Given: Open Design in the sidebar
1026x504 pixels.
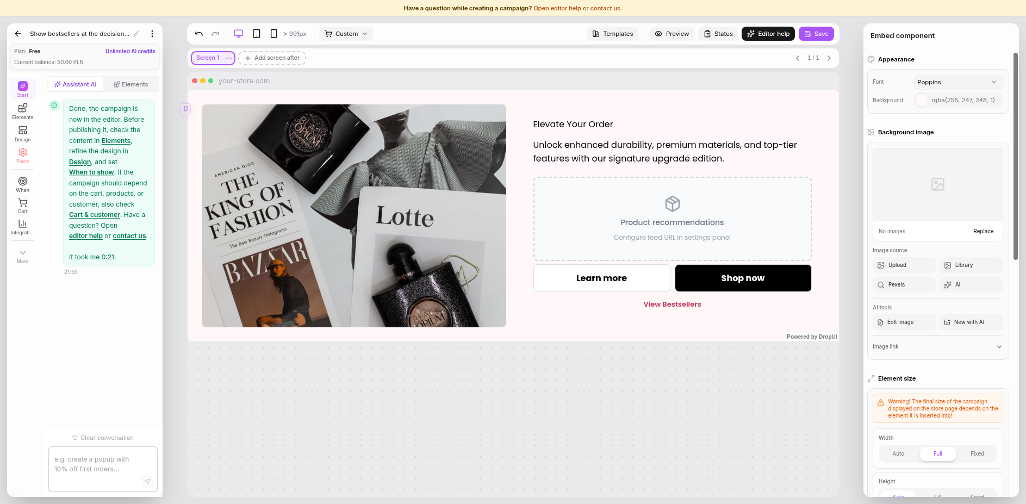Looking at the screenshot, I should (23, 134).
